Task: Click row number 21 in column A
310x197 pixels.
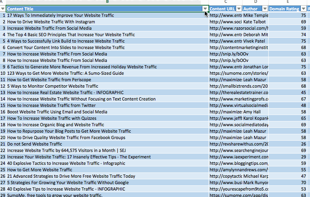Action: point(3,144)
